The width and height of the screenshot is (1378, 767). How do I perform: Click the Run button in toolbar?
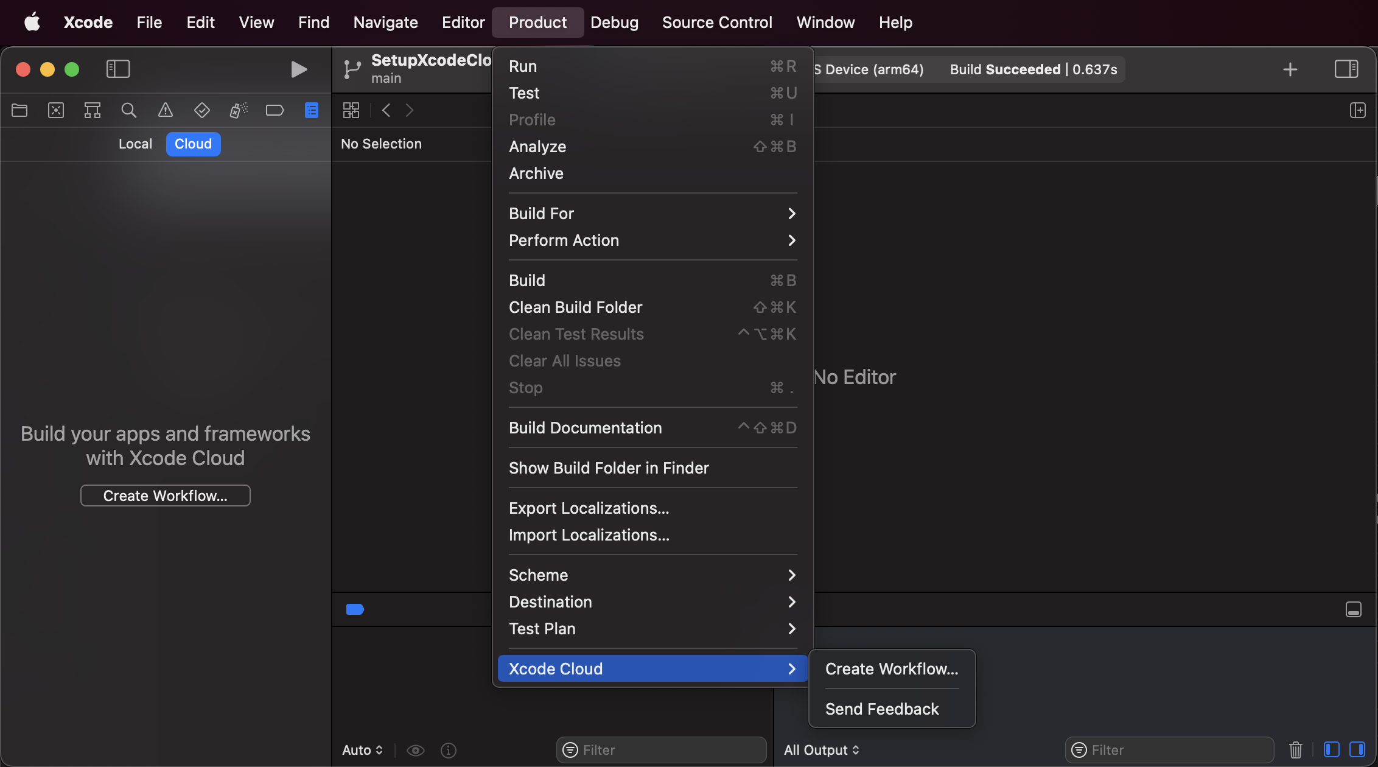298,68
